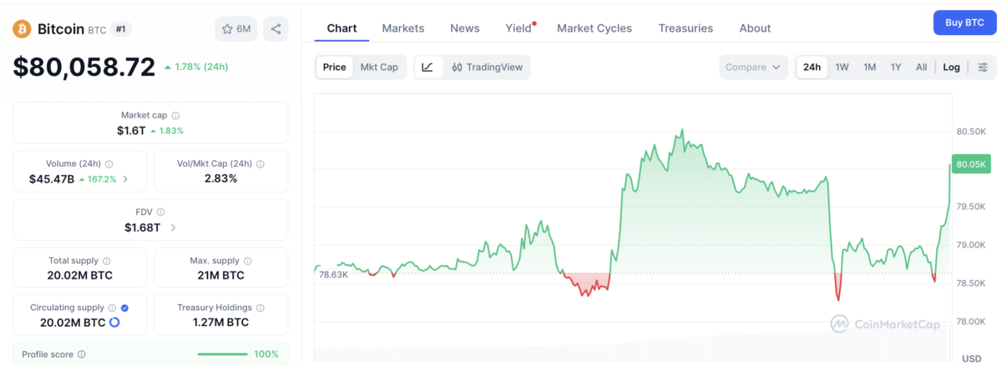Click the 167.2% volume change label
1002x366 pixels.
(x=99, y=178)
